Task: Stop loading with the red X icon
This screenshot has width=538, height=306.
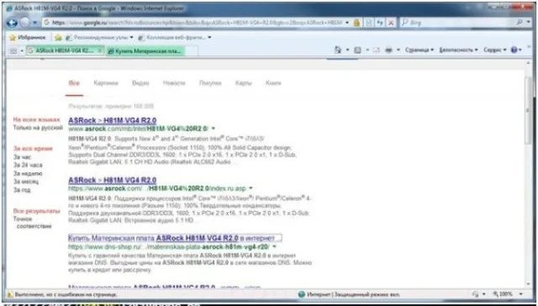Action: point(391,23)
